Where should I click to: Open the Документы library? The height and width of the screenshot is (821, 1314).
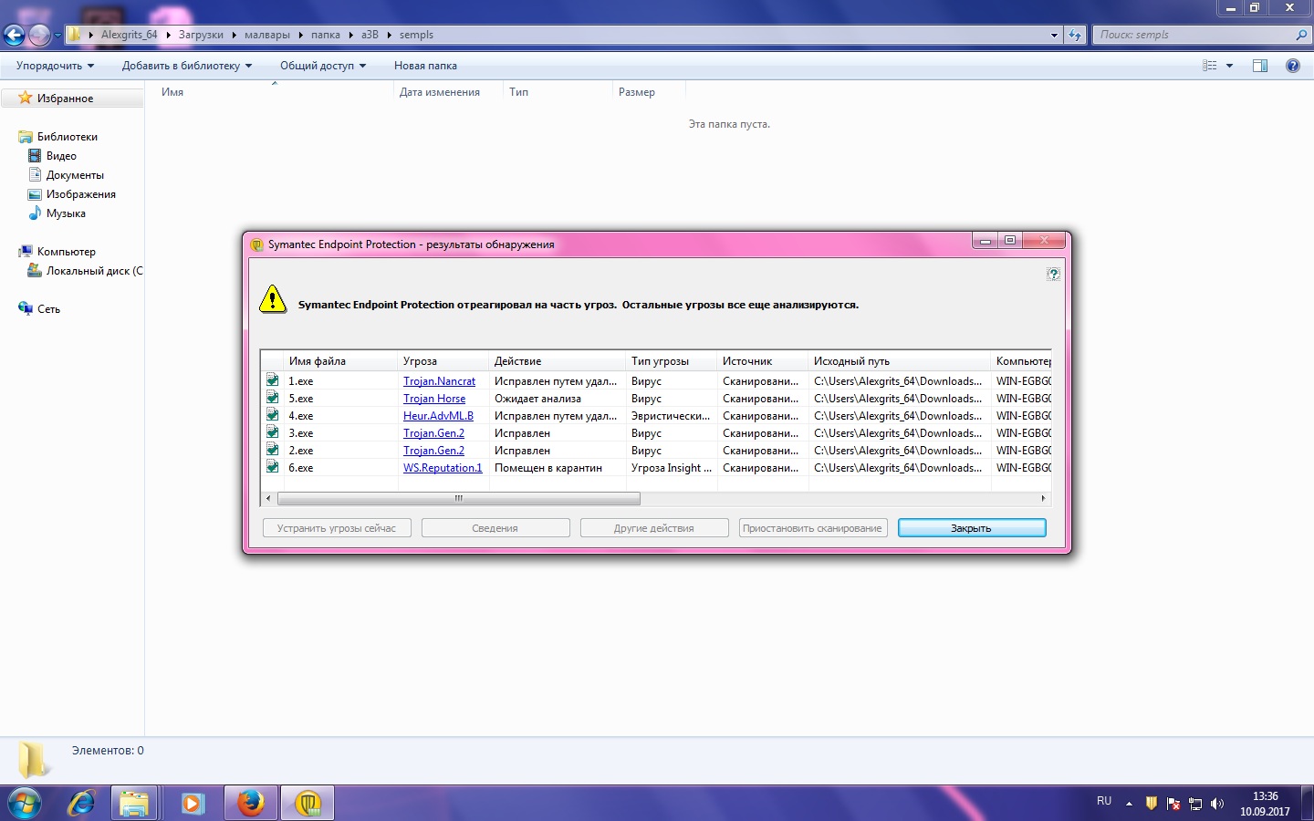coord(75,175)
